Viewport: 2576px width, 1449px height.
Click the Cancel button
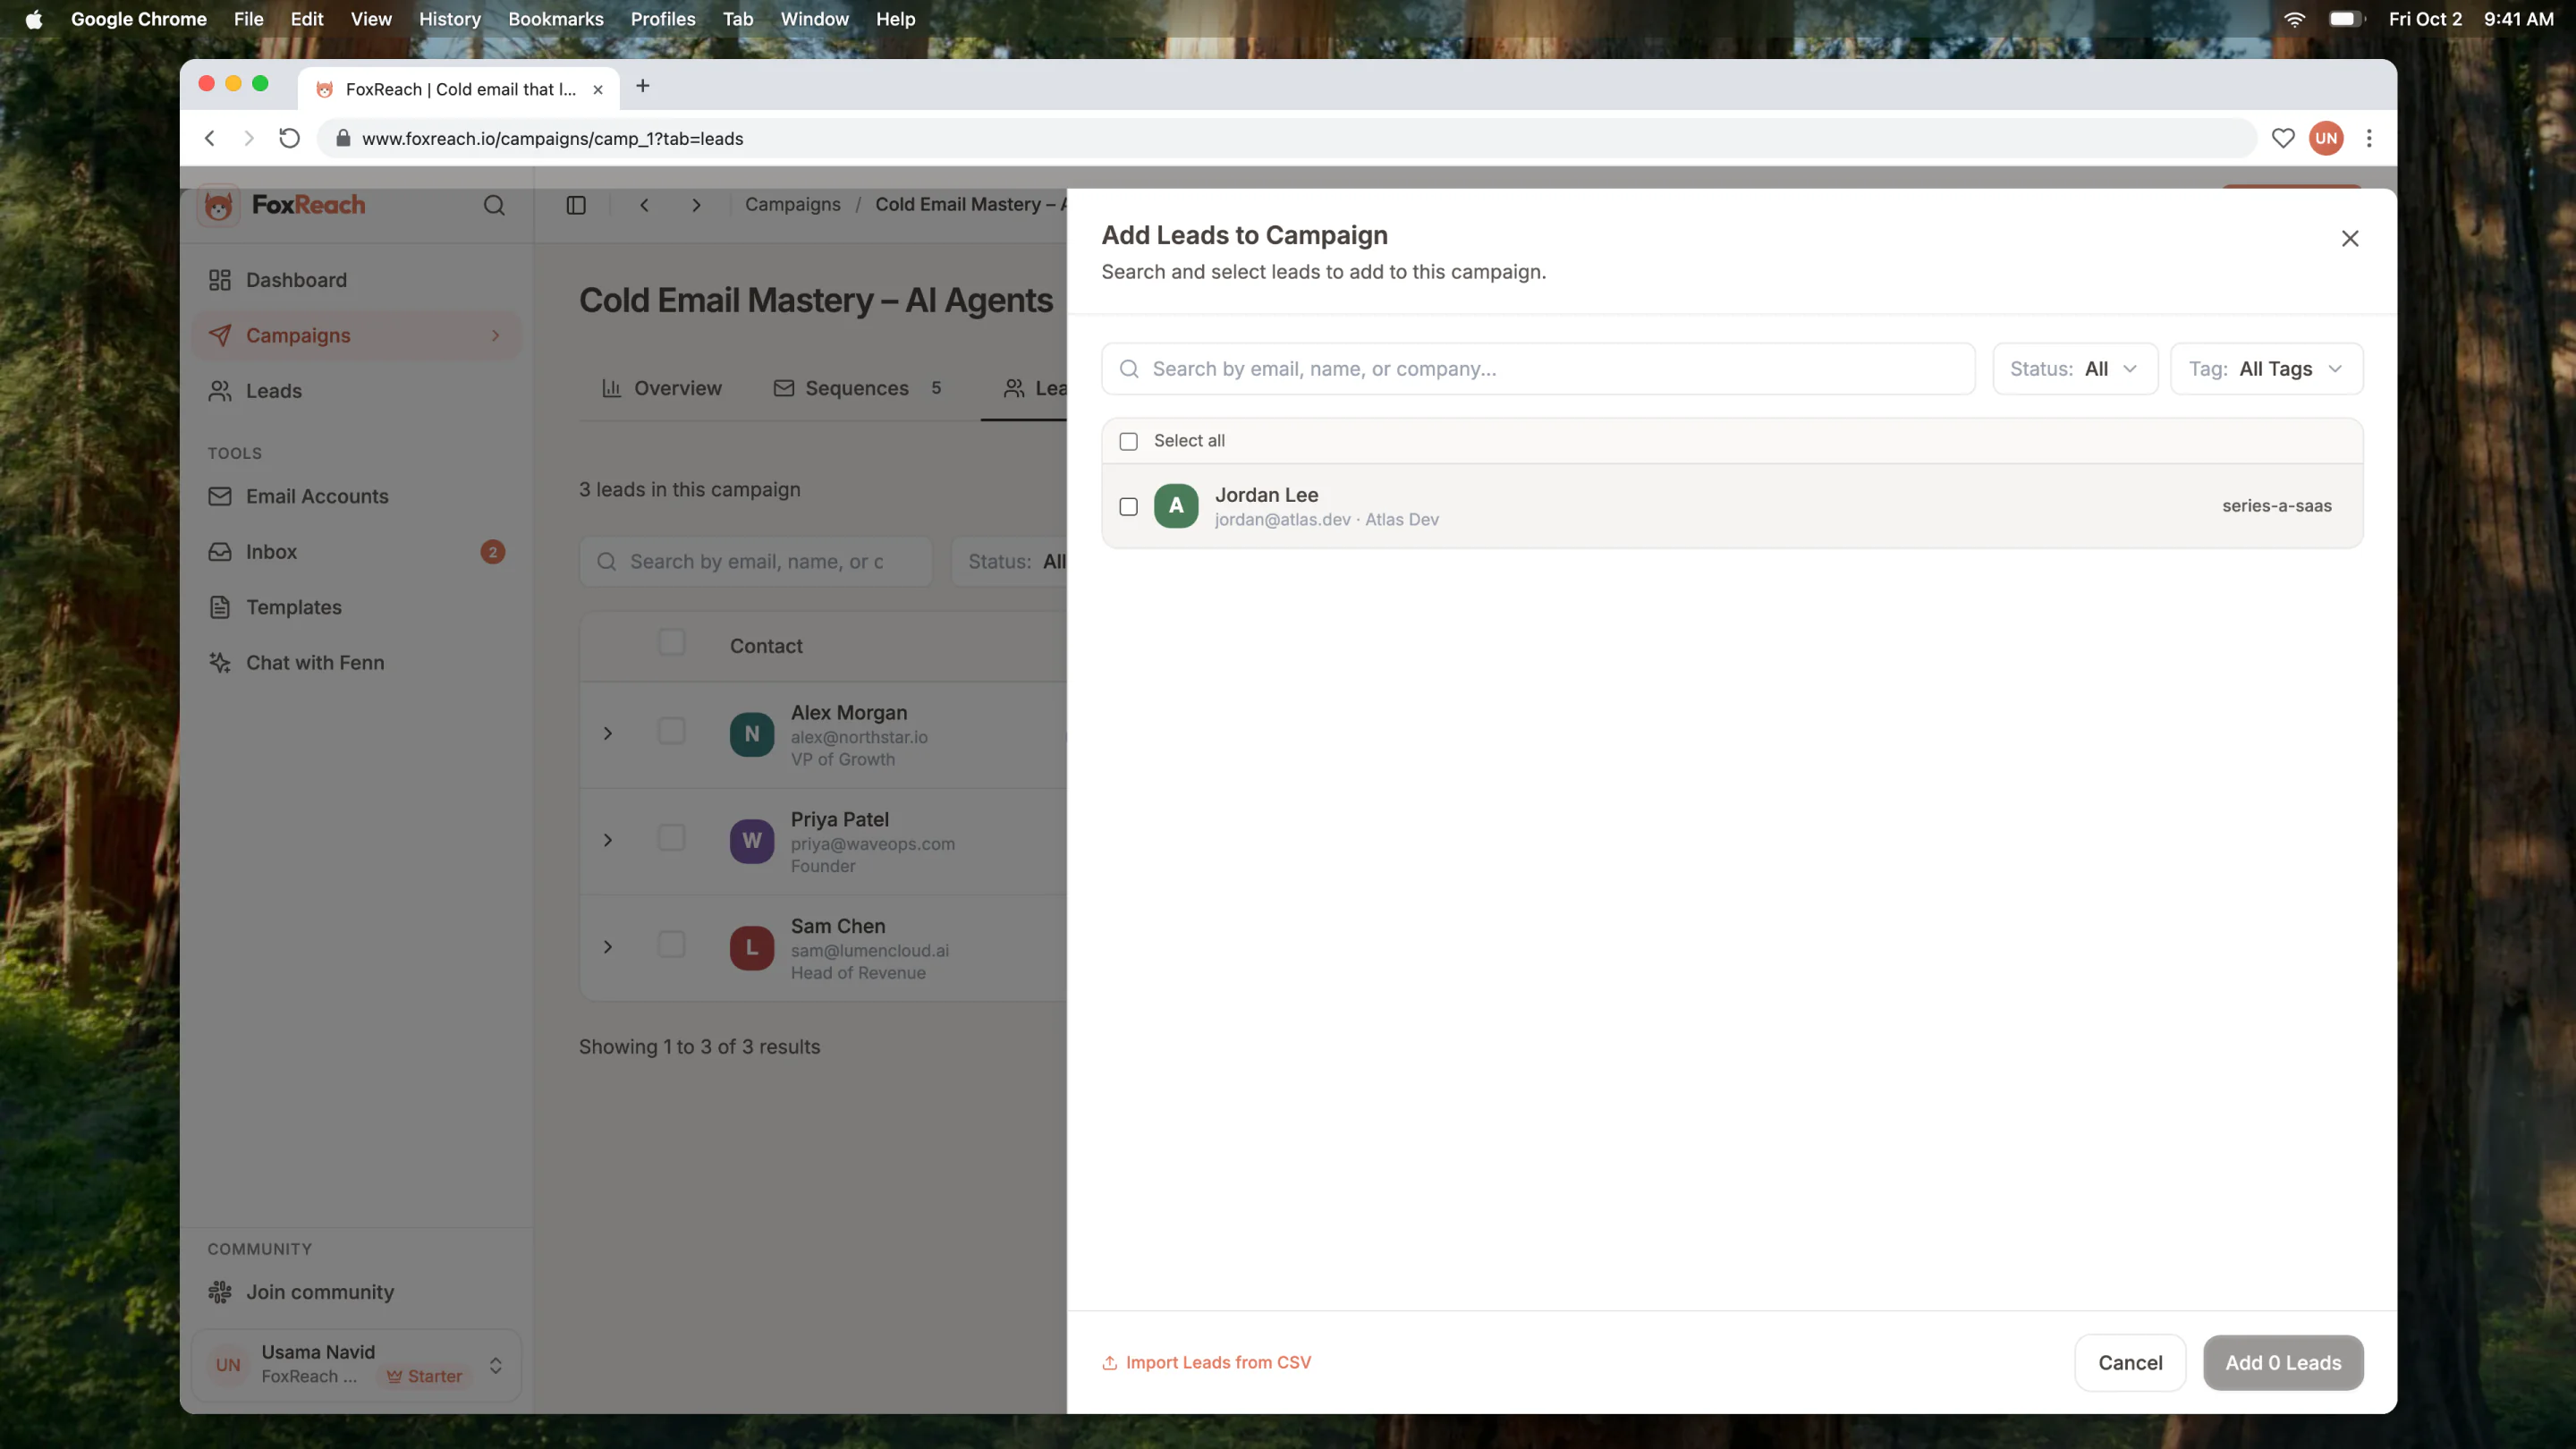2130,1363
